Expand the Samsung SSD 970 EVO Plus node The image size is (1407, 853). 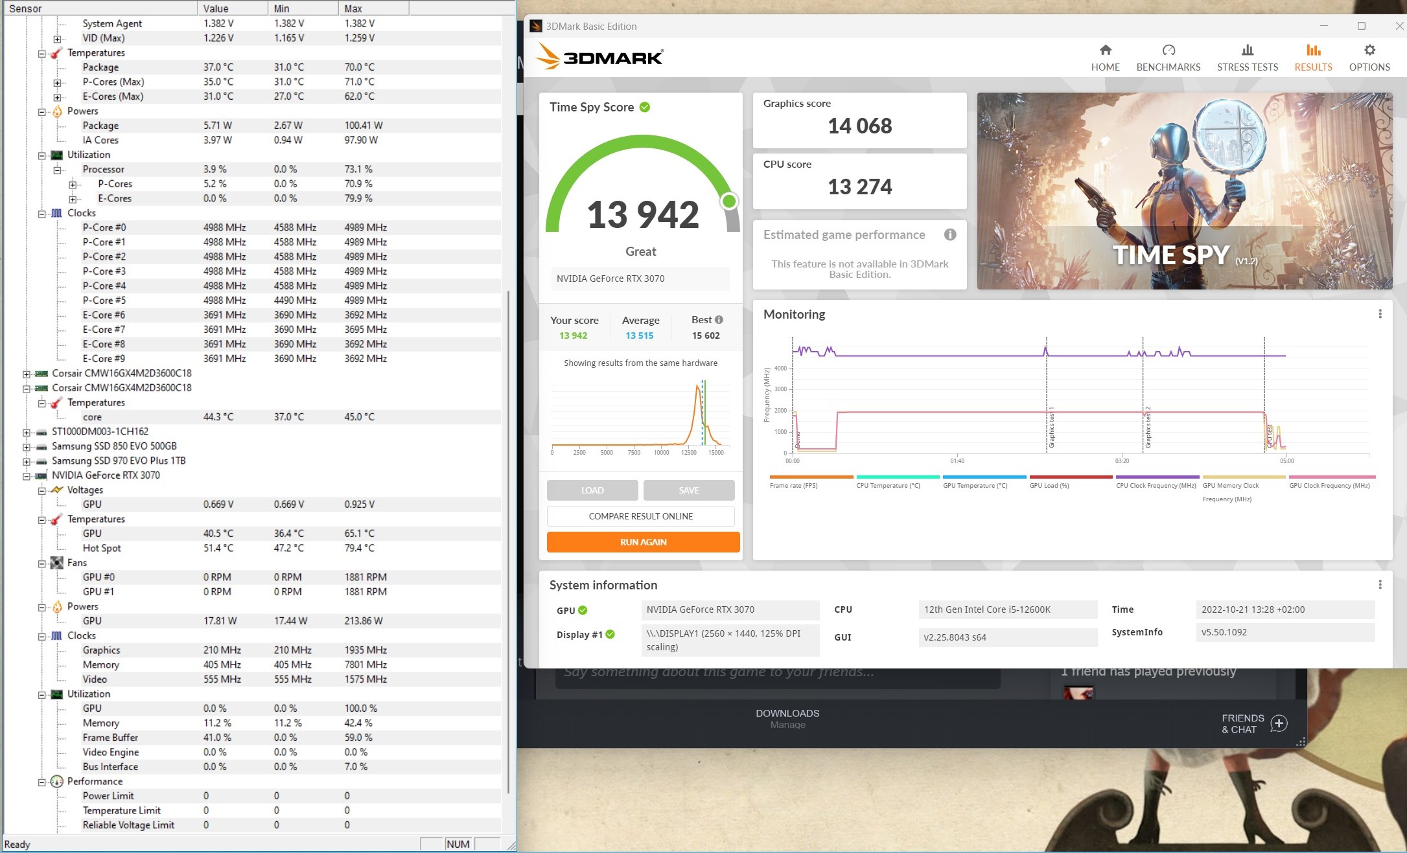27,461
